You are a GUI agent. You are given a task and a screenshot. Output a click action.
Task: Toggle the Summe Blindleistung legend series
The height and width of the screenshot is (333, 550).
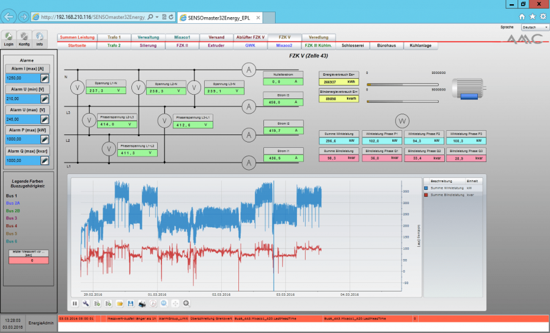tap(426, 195)
